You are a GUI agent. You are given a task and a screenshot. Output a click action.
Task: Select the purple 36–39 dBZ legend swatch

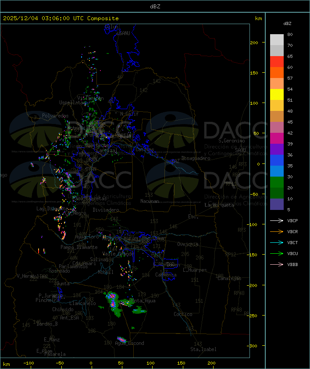coord(277,149)
